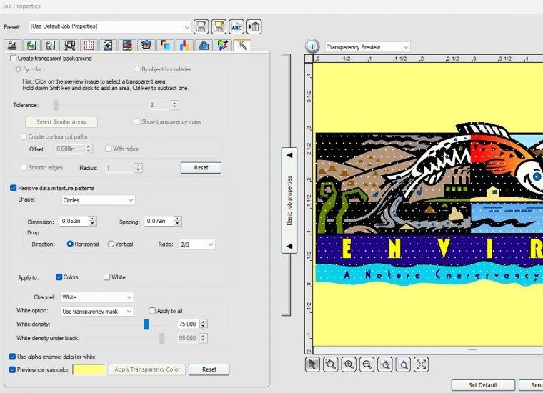Click the blue info icon above preview
This screenshot has width=543, height=393.
tap(312, 46)
